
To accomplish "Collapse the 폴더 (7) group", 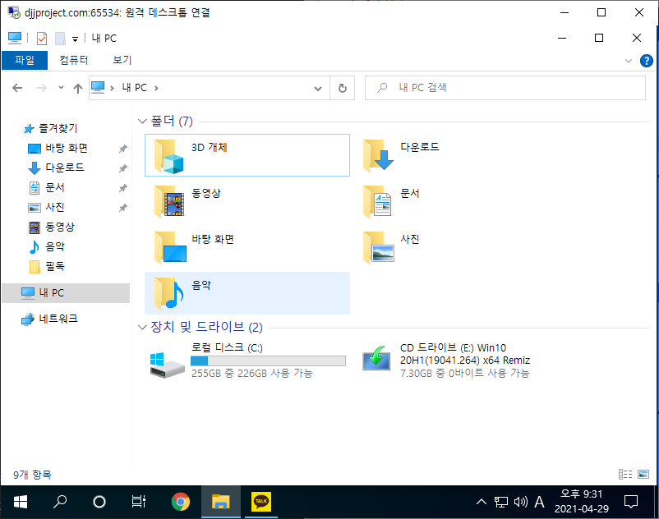I will [142, 122].
